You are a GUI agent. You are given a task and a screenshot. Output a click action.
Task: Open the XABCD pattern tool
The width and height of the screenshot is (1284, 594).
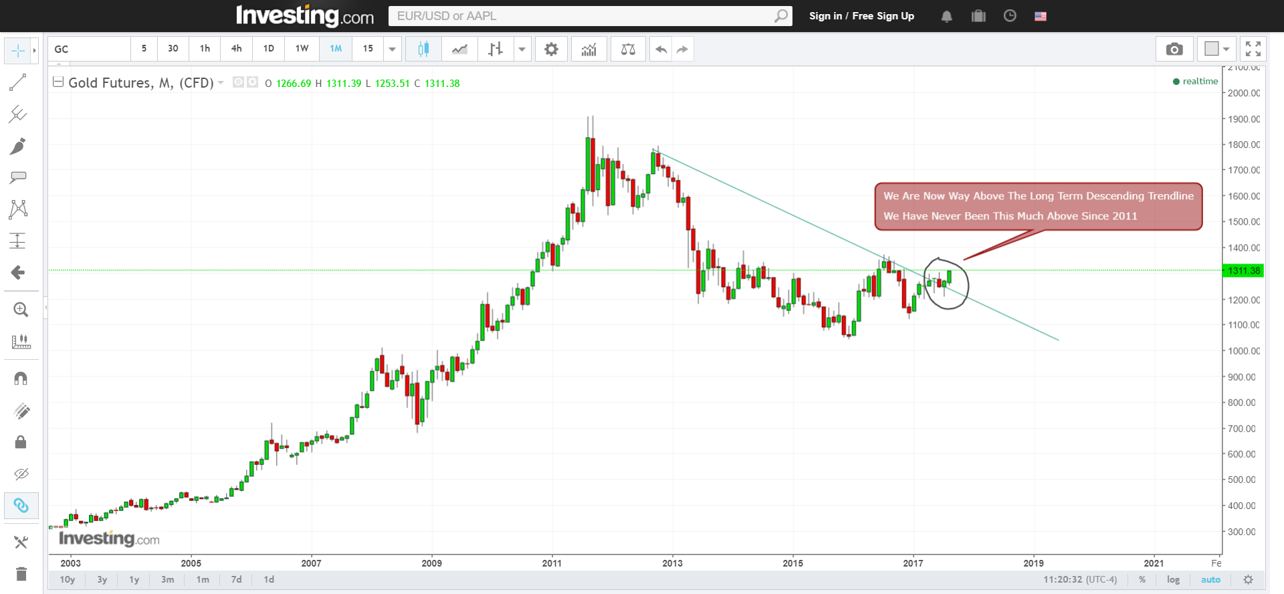click(x=18, y=209)
